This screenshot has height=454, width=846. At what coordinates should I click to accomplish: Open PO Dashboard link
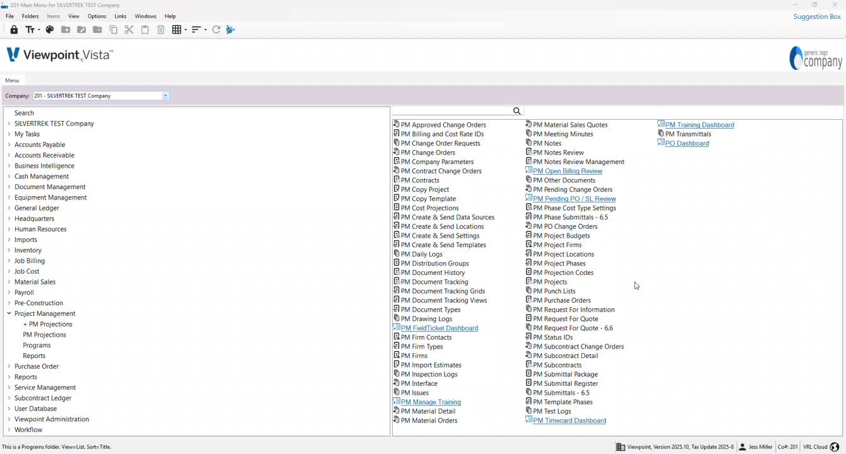(x=687, y=143)
